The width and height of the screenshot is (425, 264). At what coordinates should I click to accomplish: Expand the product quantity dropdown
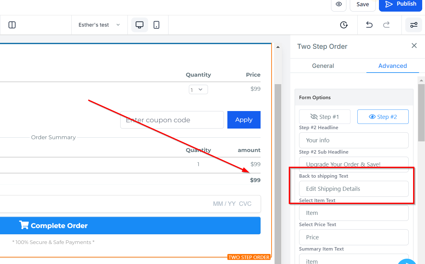click(198, 89)
